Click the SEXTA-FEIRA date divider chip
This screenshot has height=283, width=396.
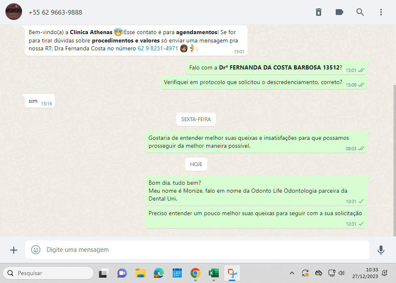click(x=196, y=119)
